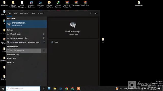Switch to the Apps search tab

pos(15,13)
